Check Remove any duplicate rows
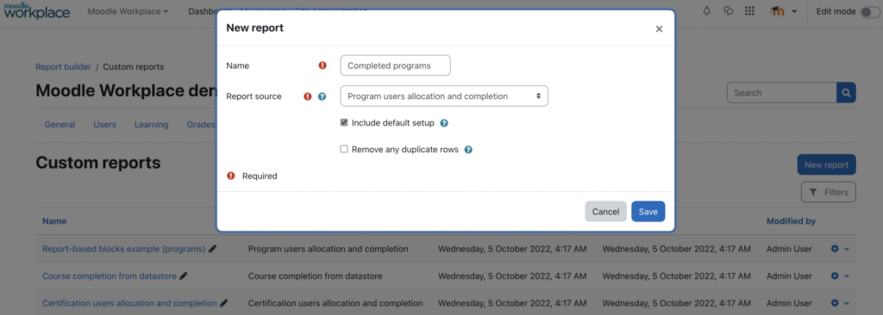This screenshot has width=883, height=315. click(x=344, y=150)
